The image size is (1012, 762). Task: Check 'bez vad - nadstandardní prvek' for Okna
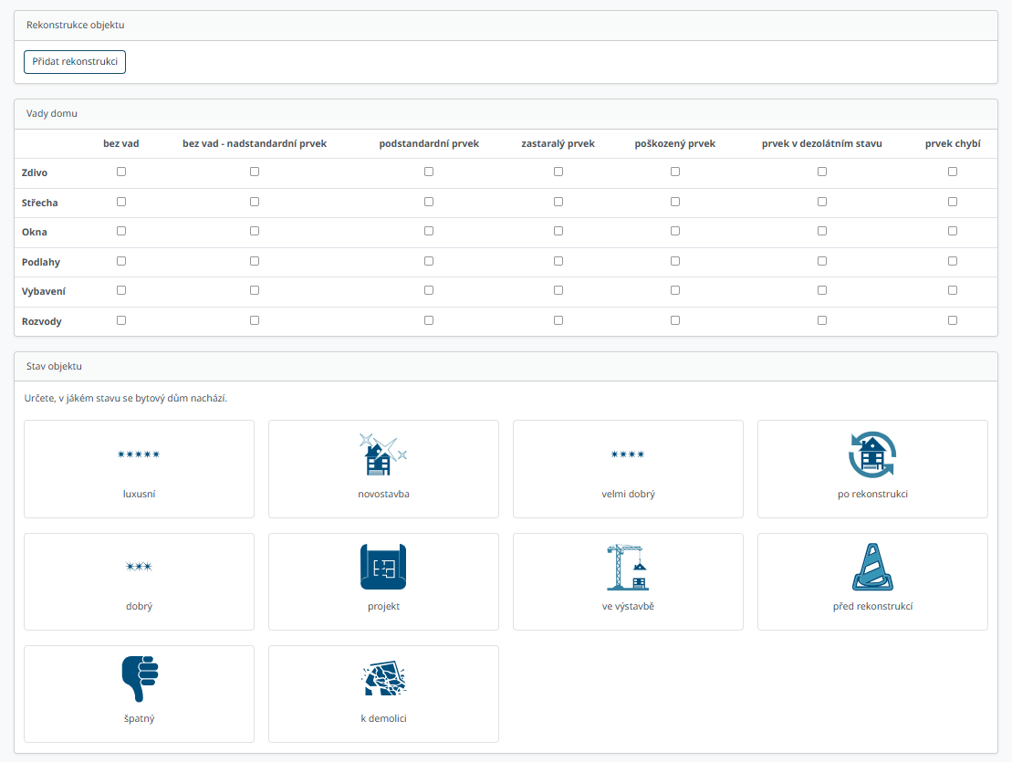point(255,231)
